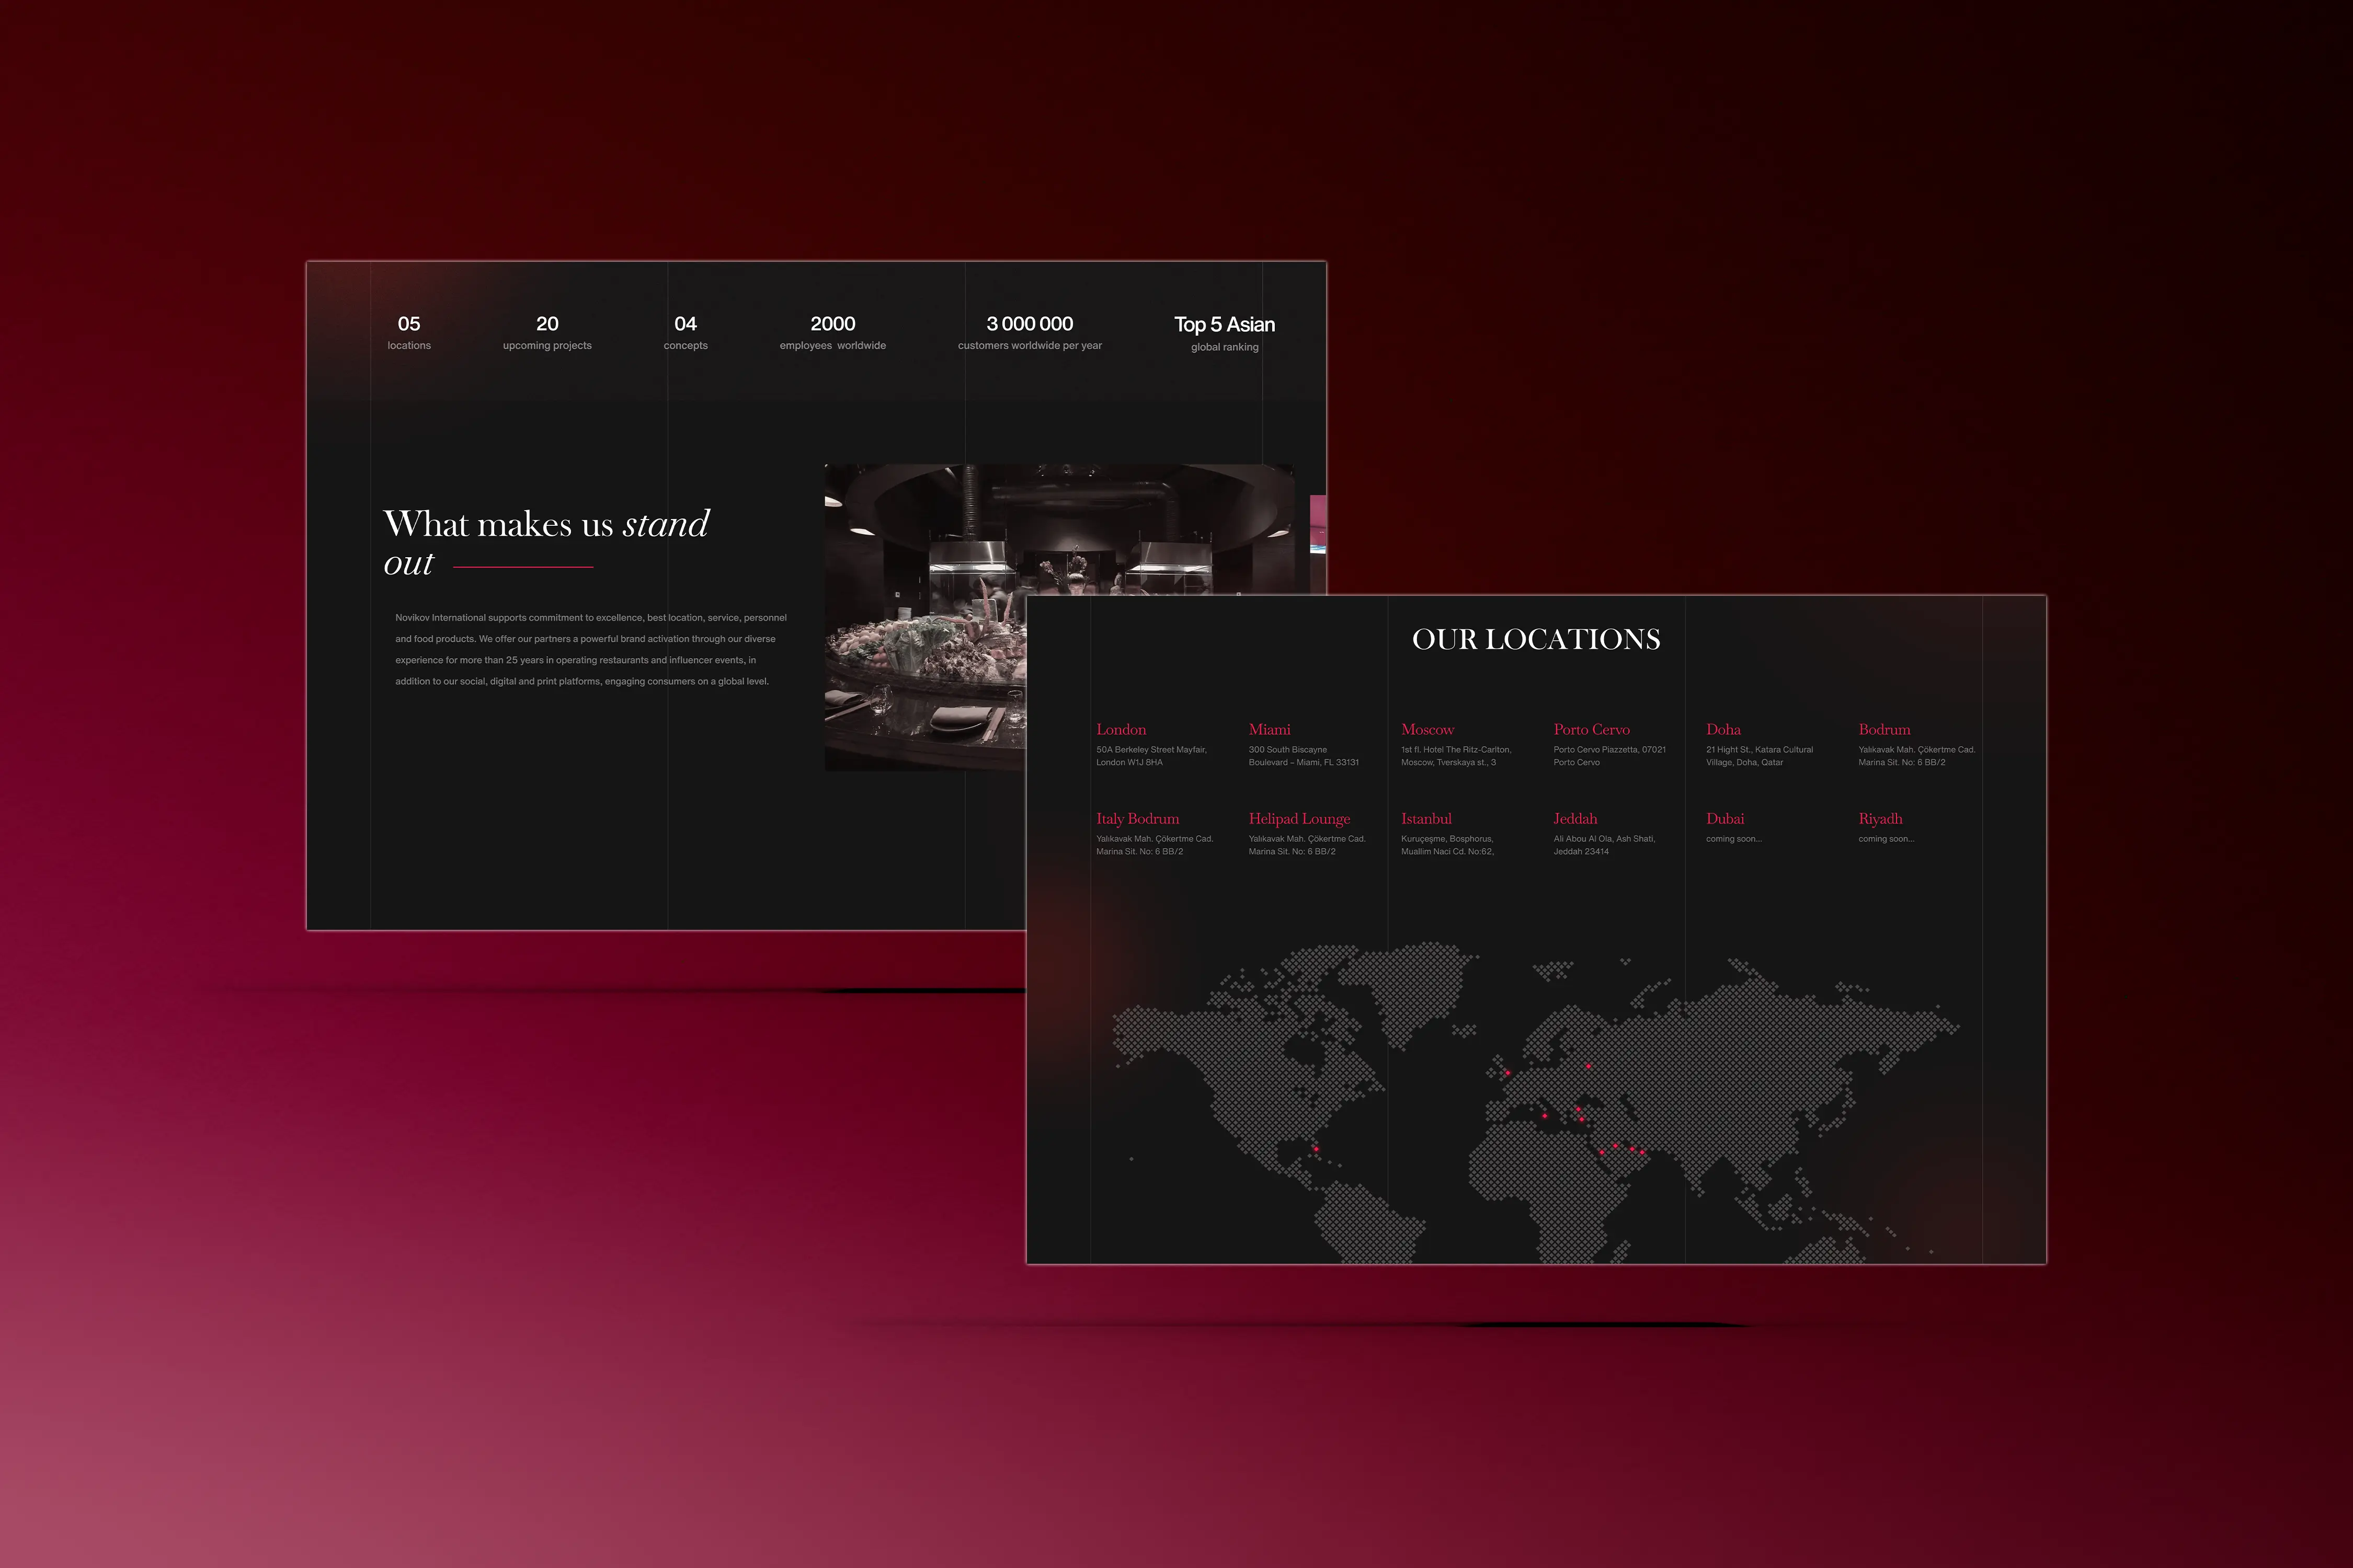Click the What makes us stand out heading
Image resolution: width=2353 pixels, height=1568 pixels.
546,541
